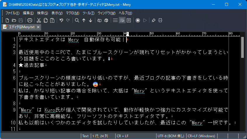Open the ファイル(F) menu
This screenshot has height=139, width=247.
tap(13, 13)
